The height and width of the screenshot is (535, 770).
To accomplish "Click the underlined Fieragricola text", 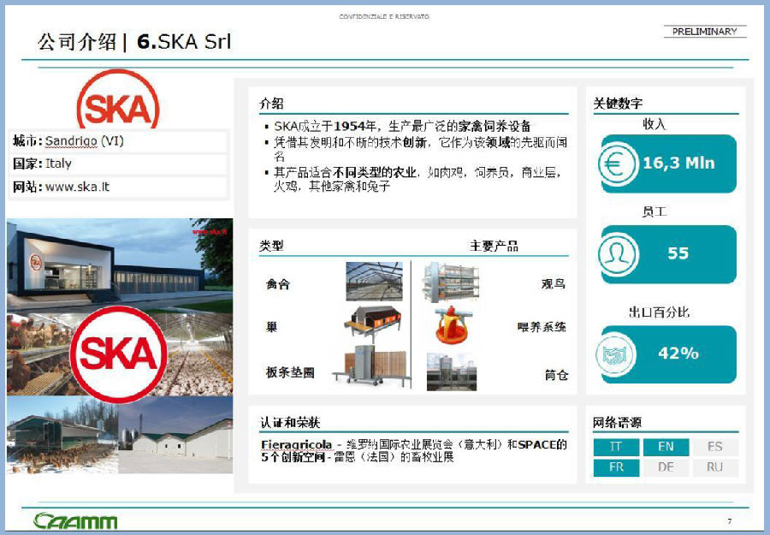I will click(297, 445).
